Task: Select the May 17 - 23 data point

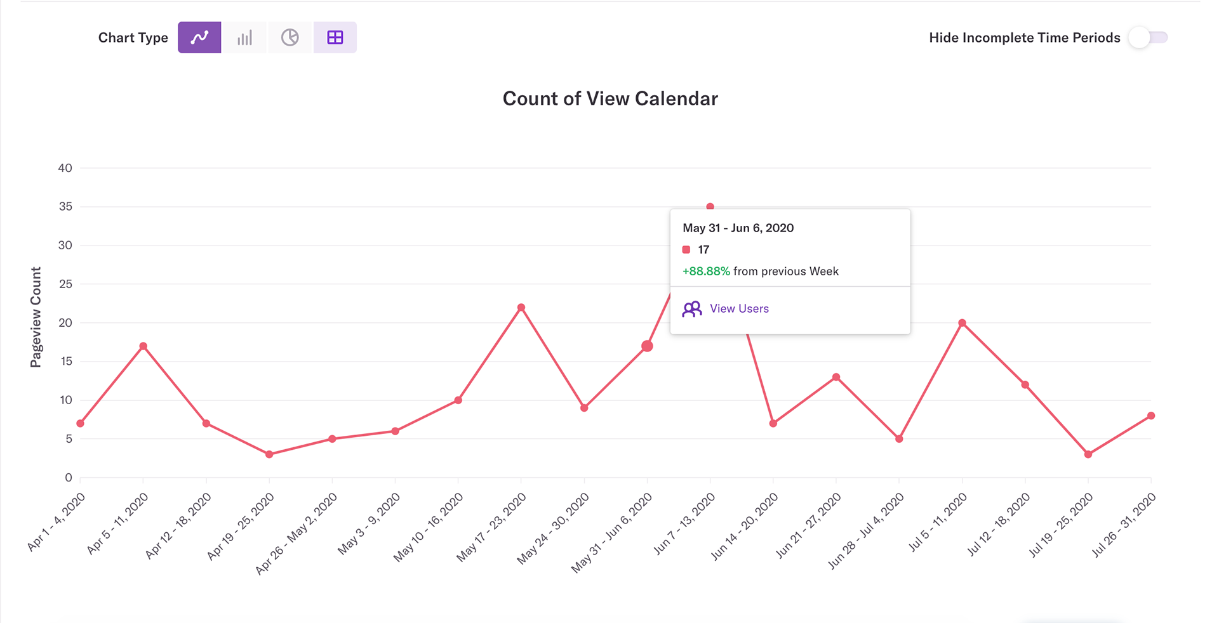Action: (x=521, y=308)
